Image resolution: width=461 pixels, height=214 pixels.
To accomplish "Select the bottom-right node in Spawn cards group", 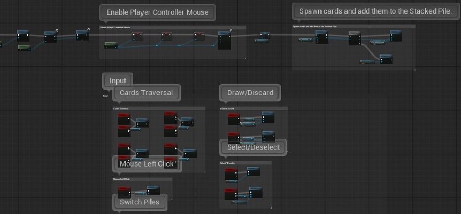I will coord(386,59).
